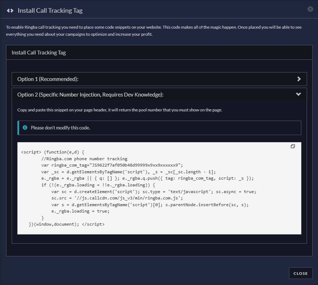Click the CLOSE button

point(301,273)
